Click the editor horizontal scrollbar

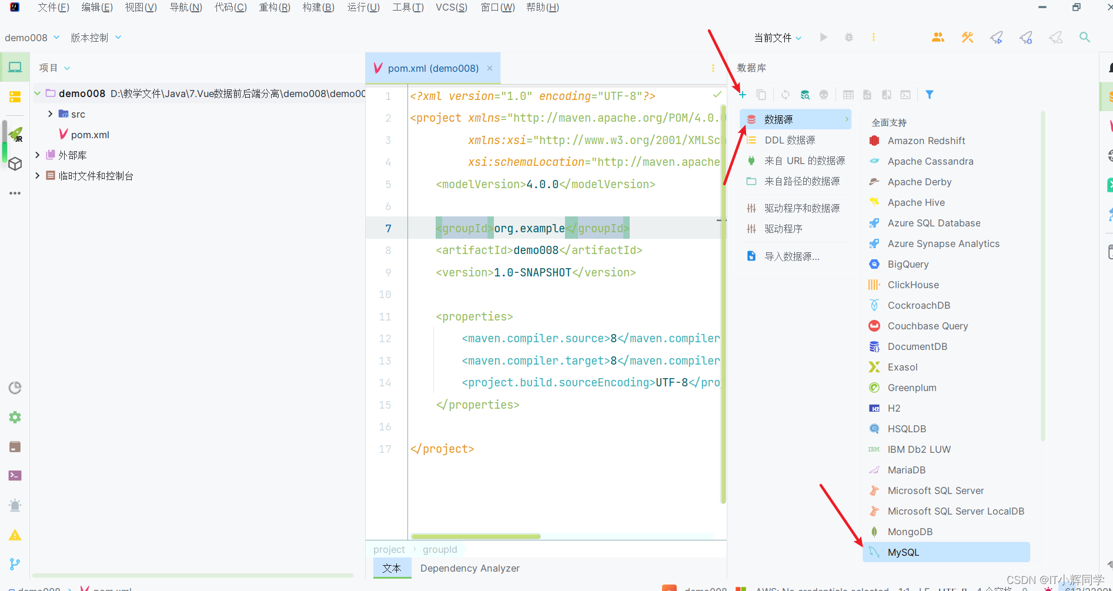tap(476, 536)
